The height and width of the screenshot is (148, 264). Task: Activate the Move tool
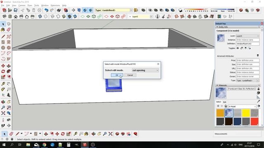(x=3, y=66)
